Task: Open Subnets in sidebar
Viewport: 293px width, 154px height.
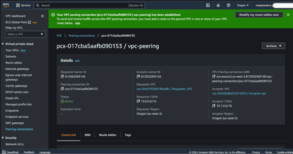Action: click(11, 57)
